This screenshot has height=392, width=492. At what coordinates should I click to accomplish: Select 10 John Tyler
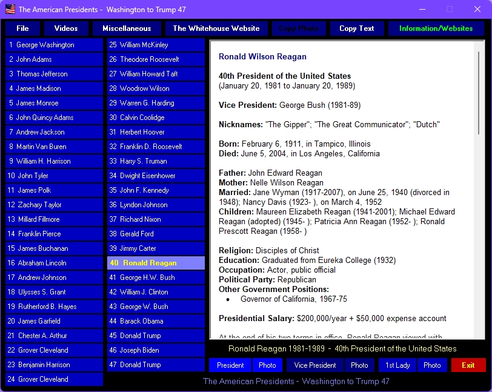[x=54, y=176]
